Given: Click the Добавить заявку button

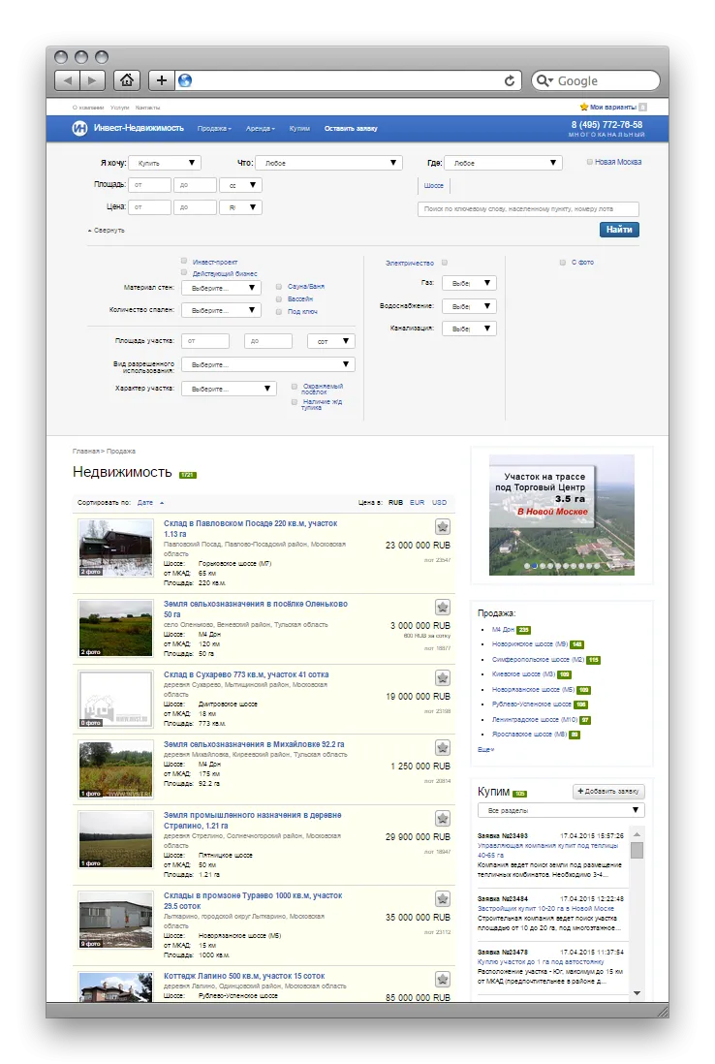Looking at the screenshot, I should click(x=608, y=791).
